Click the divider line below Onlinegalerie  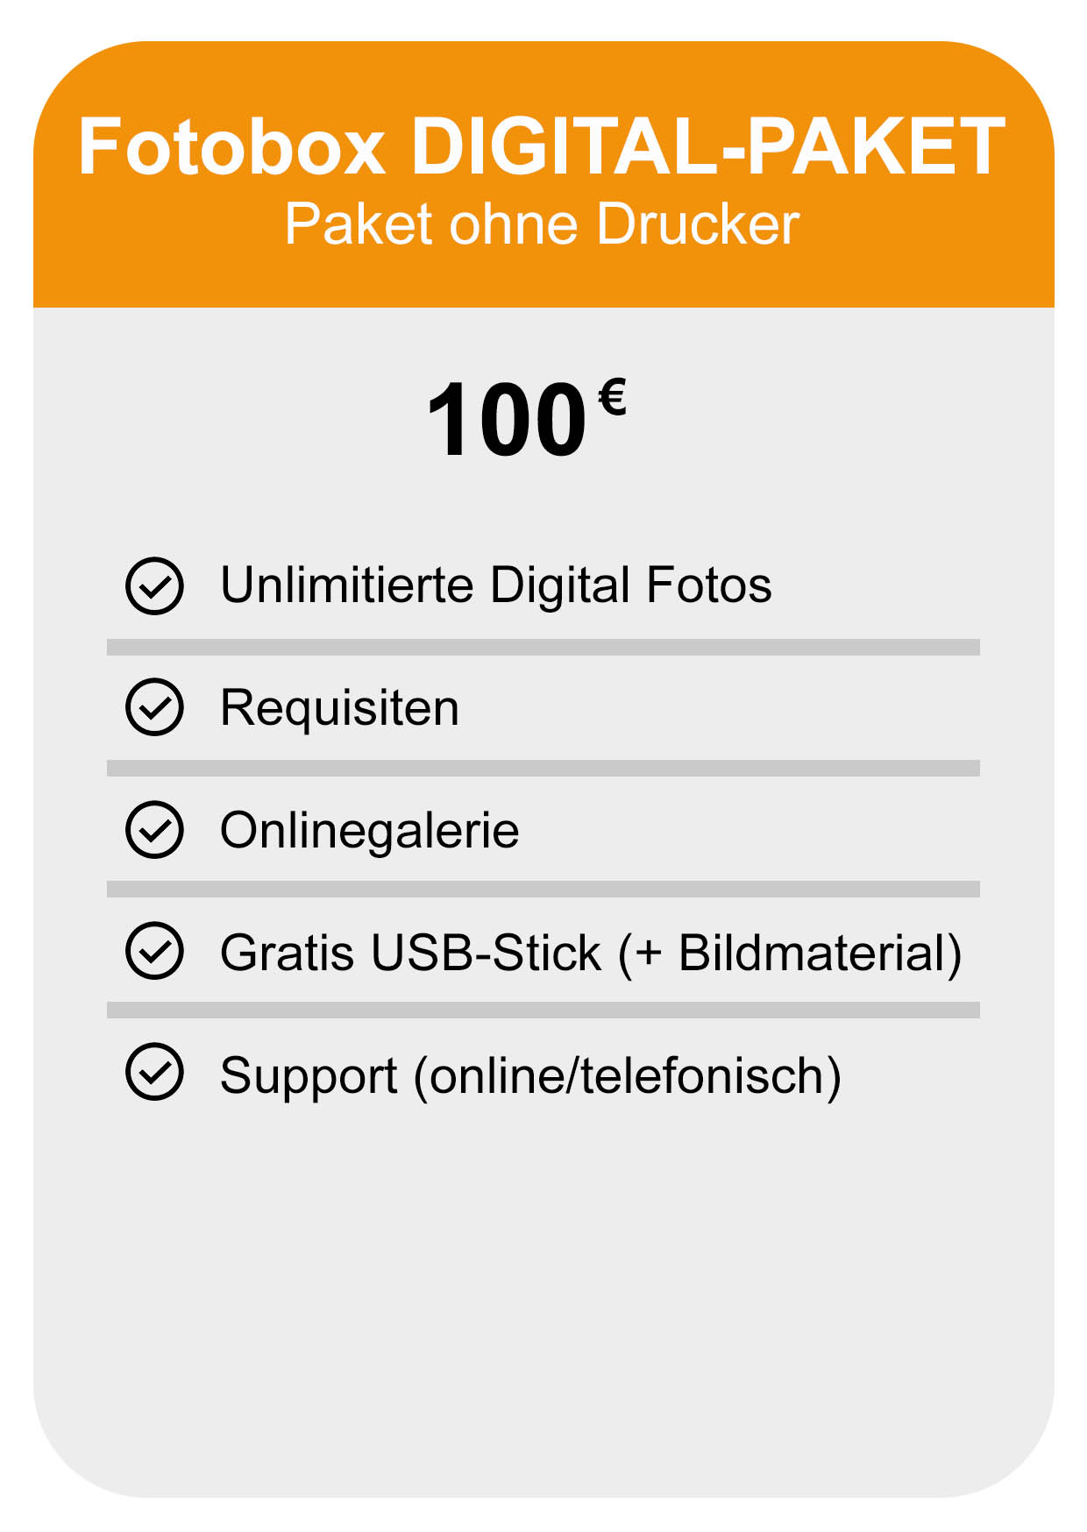tap(543, 890)
